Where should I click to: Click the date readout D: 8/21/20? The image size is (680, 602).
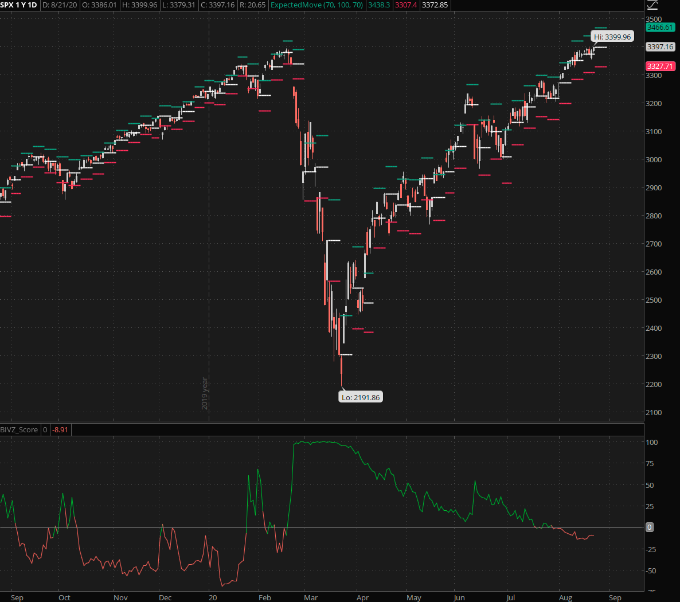click(x=60, y=5)
